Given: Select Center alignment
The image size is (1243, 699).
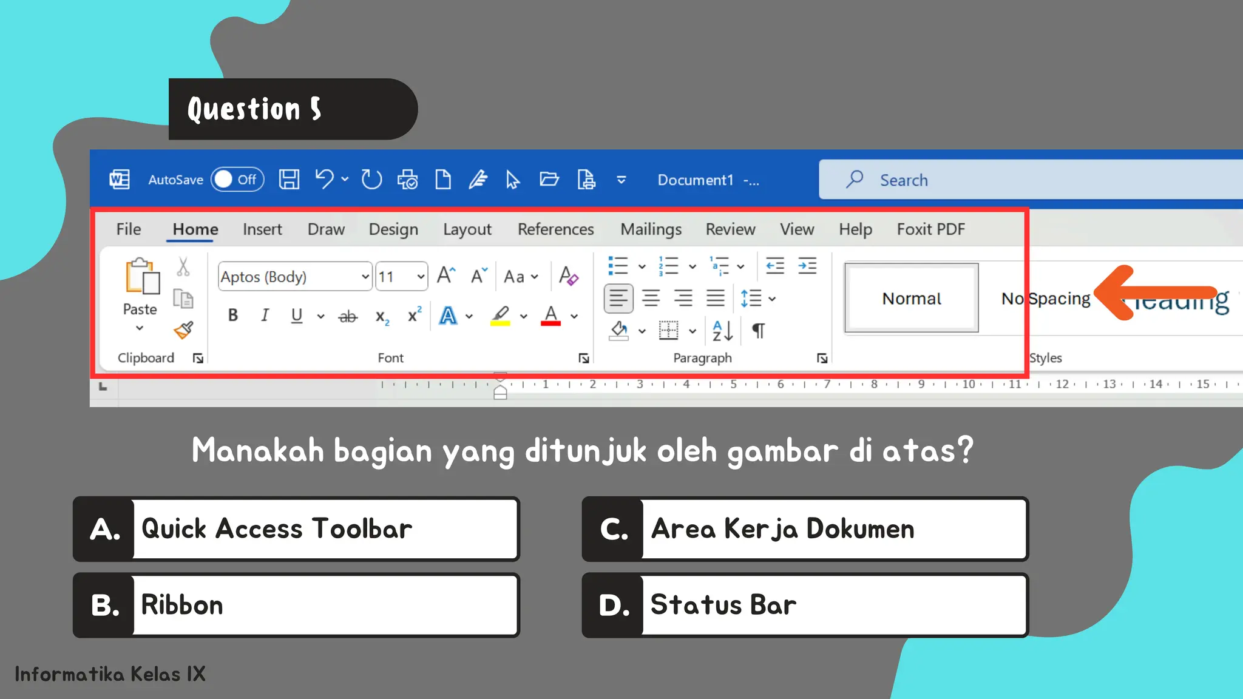Looking at the screenshot, I should [651, 299].
